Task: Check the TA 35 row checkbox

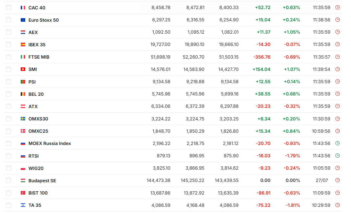Action: [x=8, y=205]
